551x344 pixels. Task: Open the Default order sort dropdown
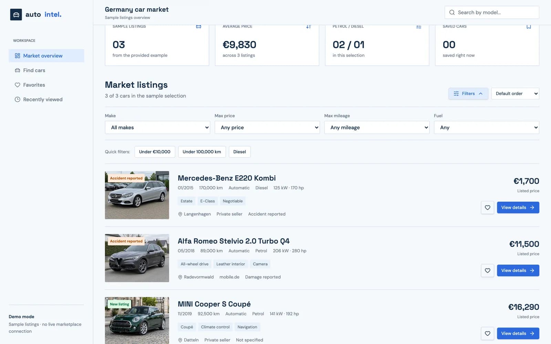[515, 94]
